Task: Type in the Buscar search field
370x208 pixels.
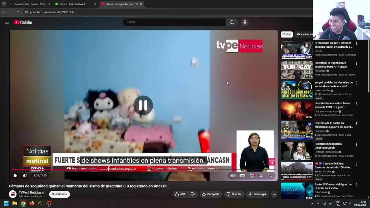Action: point(175,22)
